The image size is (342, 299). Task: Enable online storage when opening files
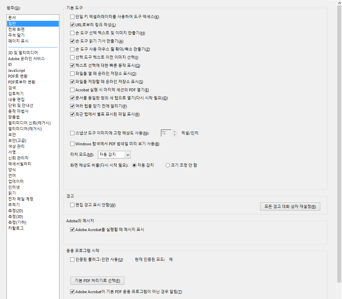pos(72,73)
